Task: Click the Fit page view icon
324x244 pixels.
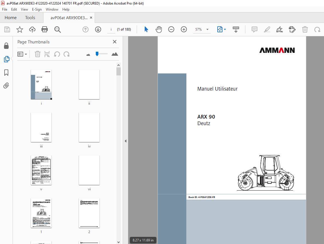Action: (x=220, y=29)
